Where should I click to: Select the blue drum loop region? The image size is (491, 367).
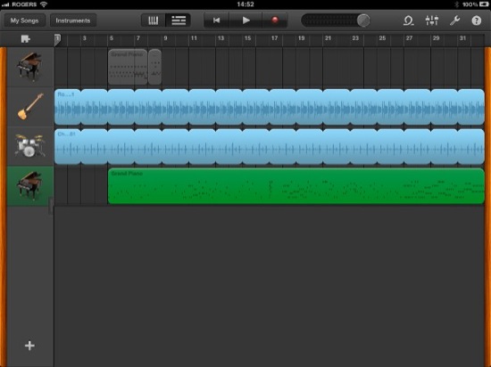270,146
